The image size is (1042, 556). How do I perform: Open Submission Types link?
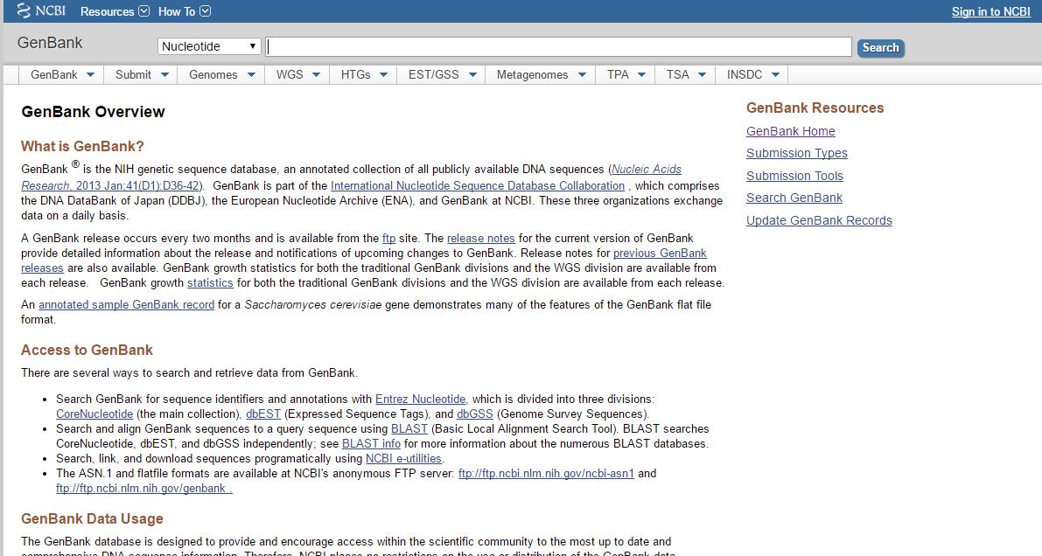(797, 154)
